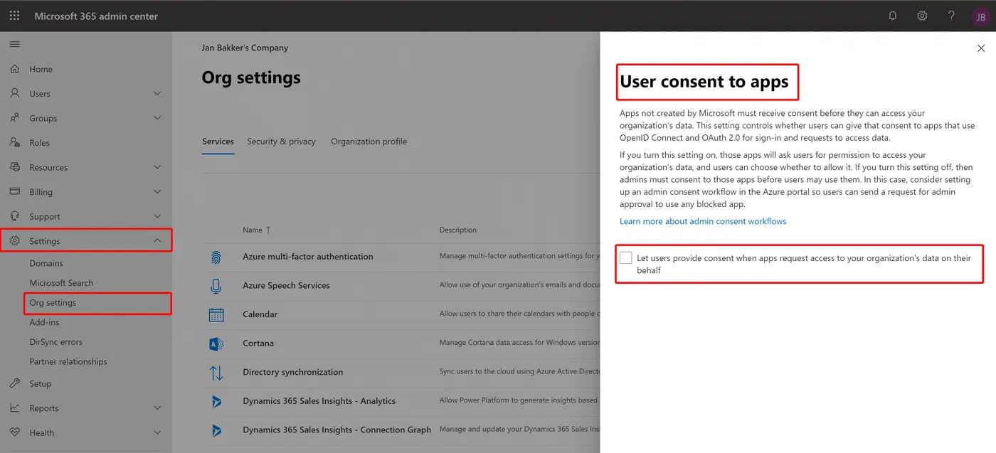The image size is (996, 453).
Task: Open Domains under Settings
Action: (46, 263)
